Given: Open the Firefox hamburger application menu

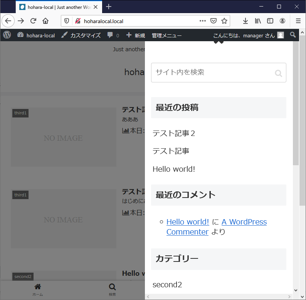Looking at the screenshot, I should pos(298,21).
